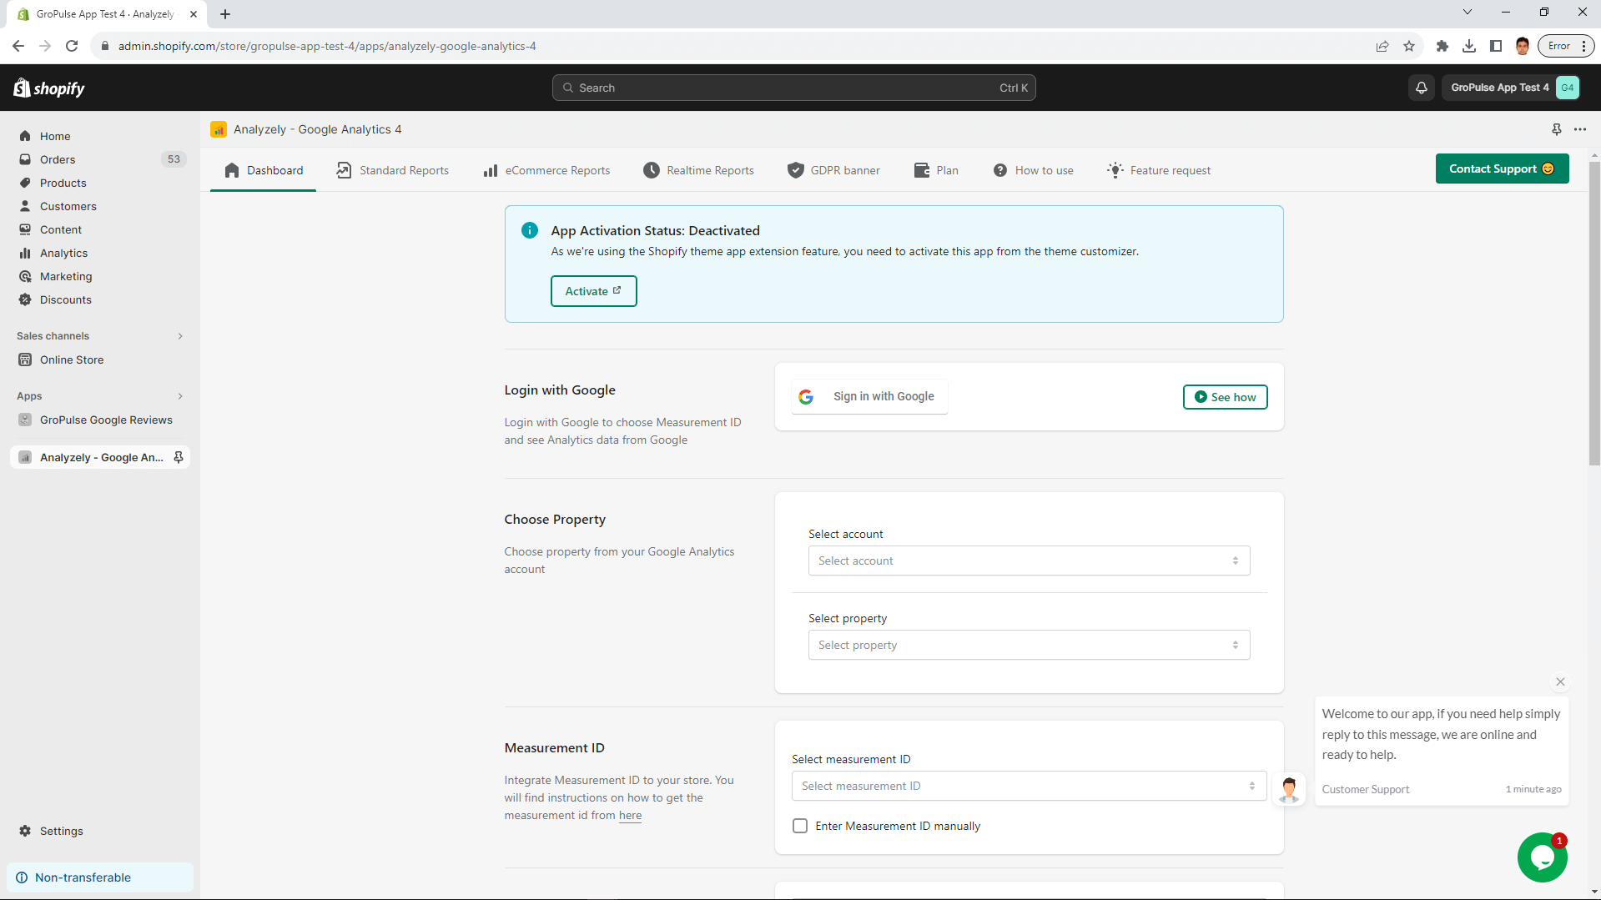Click Sign in with Google
The width and height of the screenshot is (1601, 900).
869,397
